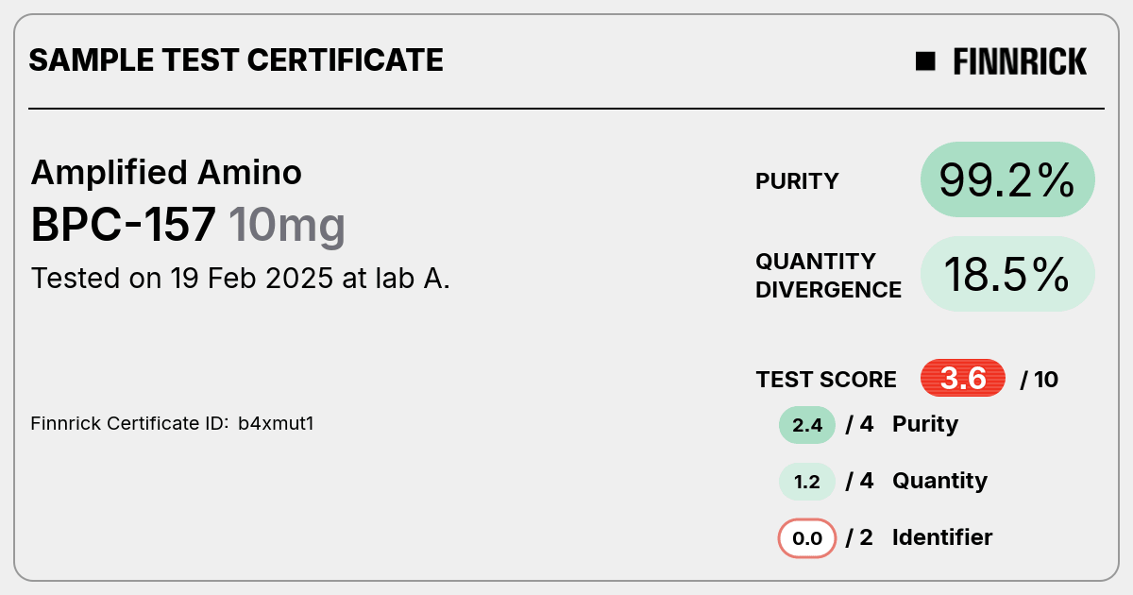Select the 99.2% purity badge

click(1007, 180)
